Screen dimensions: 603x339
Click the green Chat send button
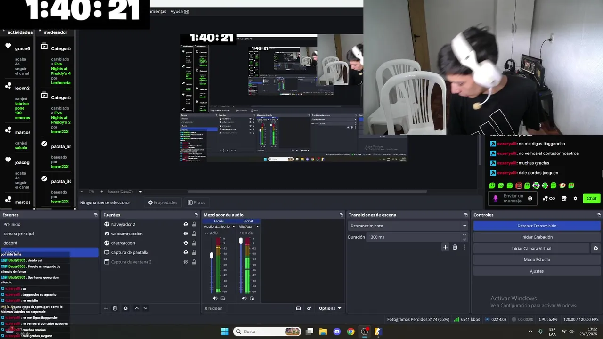[x=592, y=198]
